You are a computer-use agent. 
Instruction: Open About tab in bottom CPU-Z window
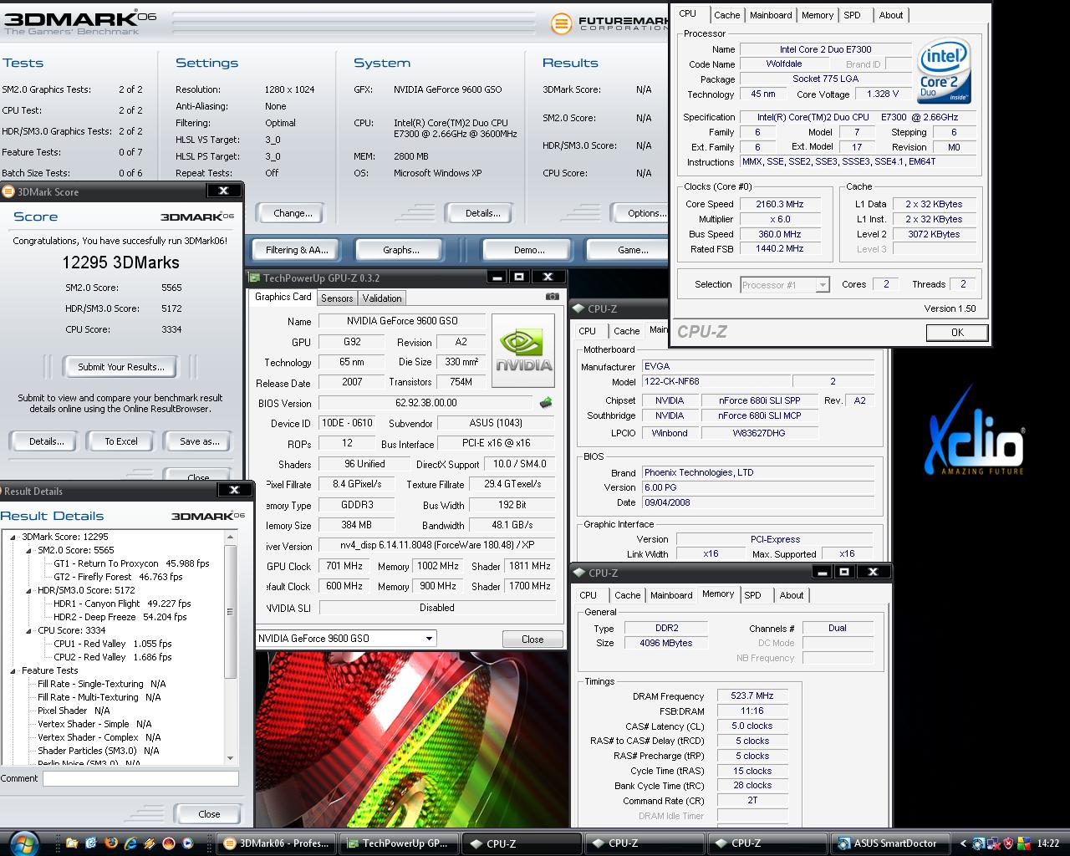(x=792, y=595)
